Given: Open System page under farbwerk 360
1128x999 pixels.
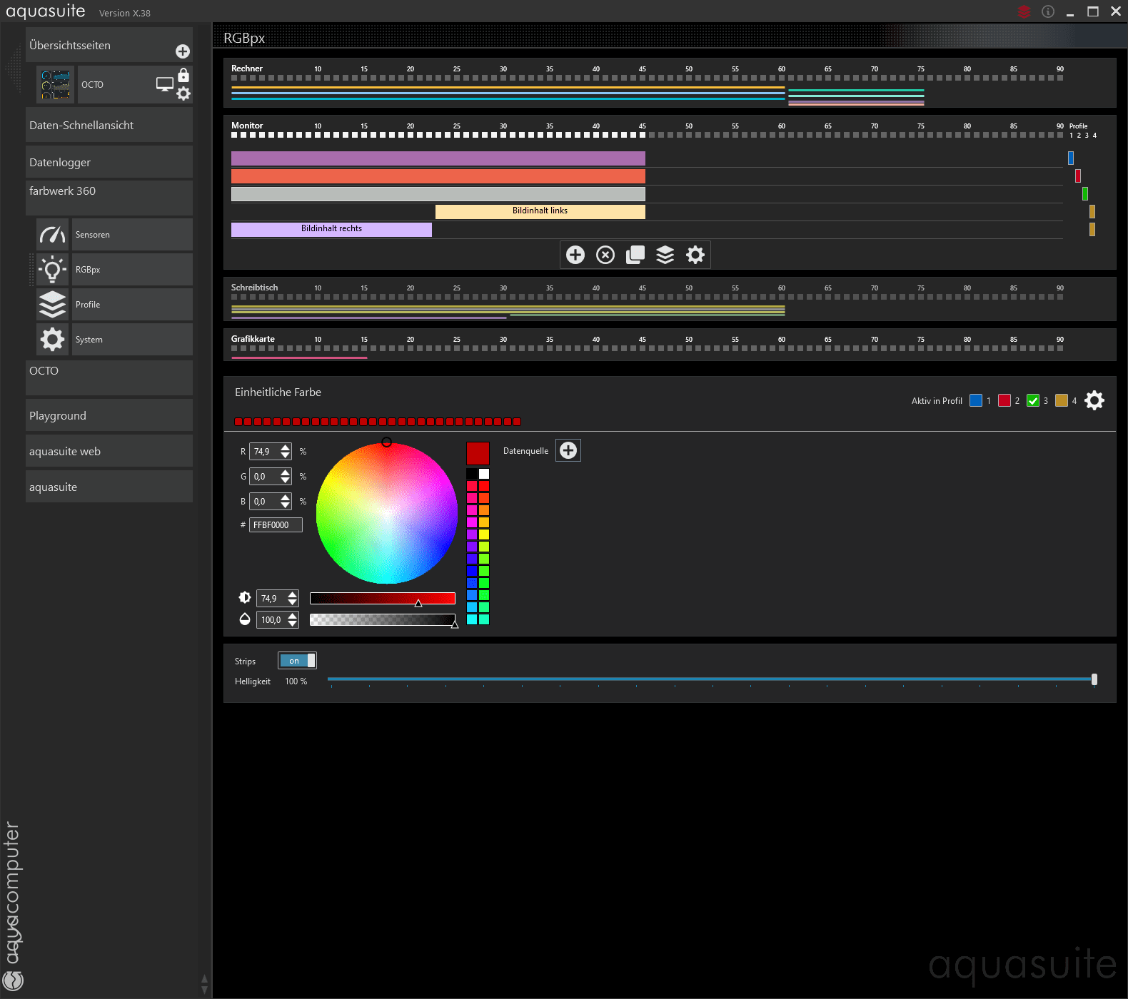Looking at the screenshot, I should [x=132, y=340].
